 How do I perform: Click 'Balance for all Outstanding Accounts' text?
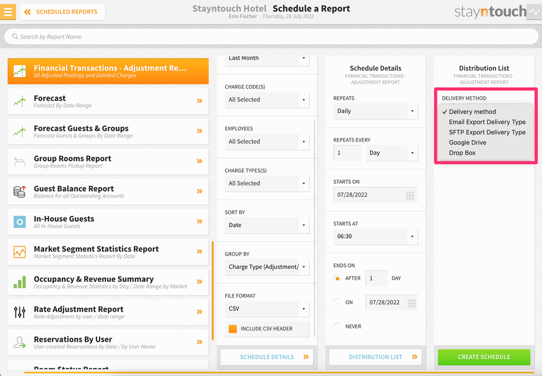pyautogui.click(x=79, y=196)
